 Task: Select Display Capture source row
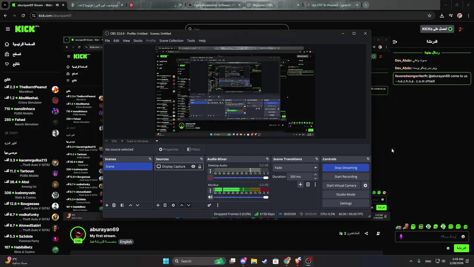178,167
